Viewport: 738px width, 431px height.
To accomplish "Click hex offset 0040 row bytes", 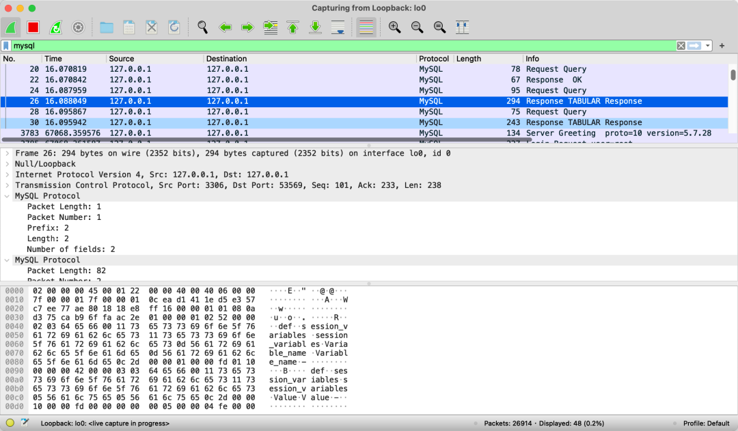I will (144, 326).
